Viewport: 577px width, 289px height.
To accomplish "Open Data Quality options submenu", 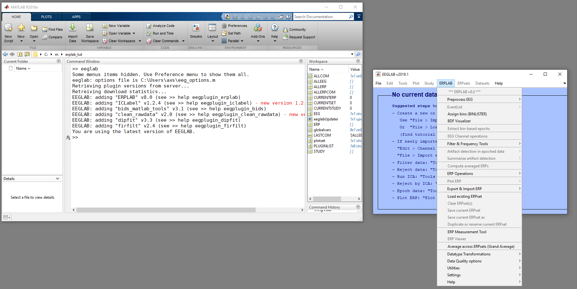I will point(480,261).
